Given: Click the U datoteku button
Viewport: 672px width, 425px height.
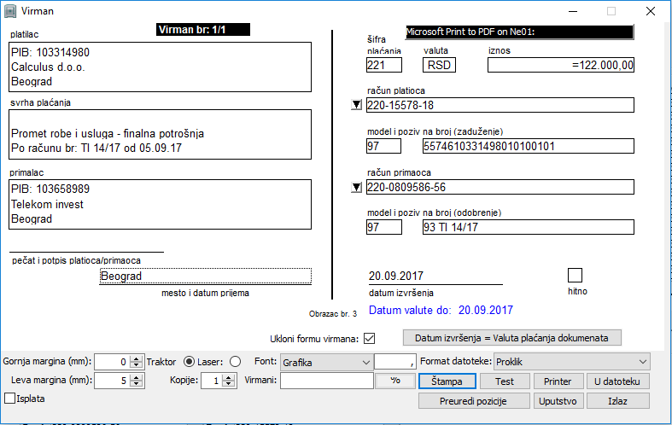Looking at the screenshot, I should [617, 381].
